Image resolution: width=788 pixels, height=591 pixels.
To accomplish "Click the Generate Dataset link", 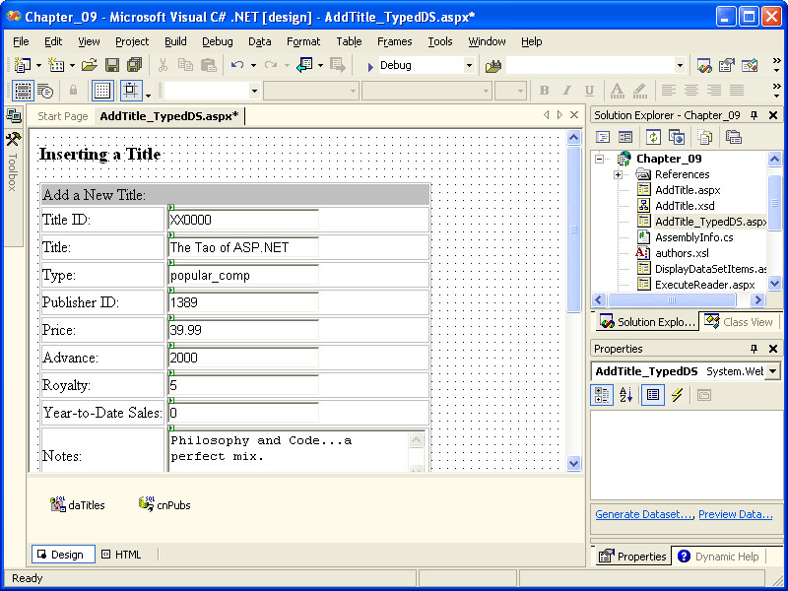I will coord(643,514).
